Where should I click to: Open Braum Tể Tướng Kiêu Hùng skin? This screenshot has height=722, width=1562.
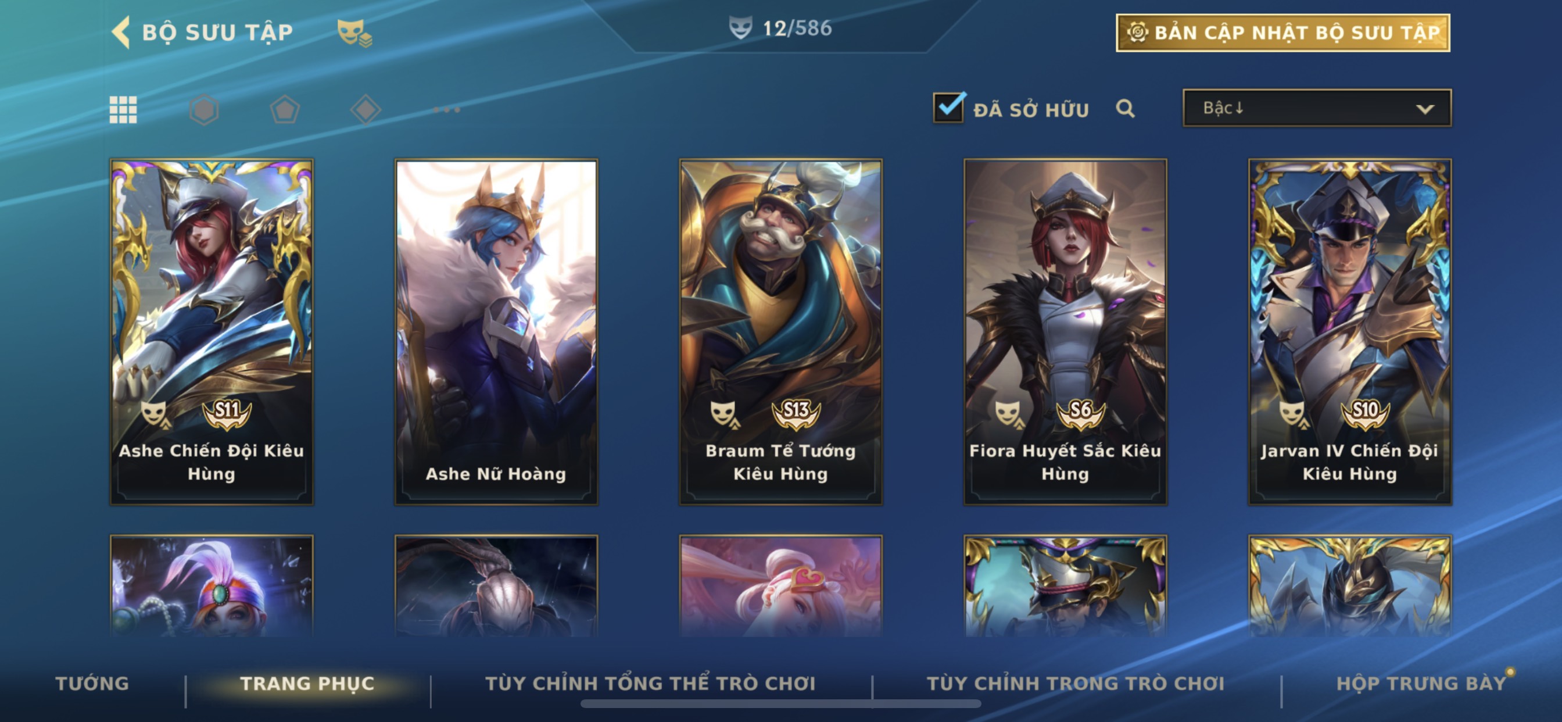point(781,332)
